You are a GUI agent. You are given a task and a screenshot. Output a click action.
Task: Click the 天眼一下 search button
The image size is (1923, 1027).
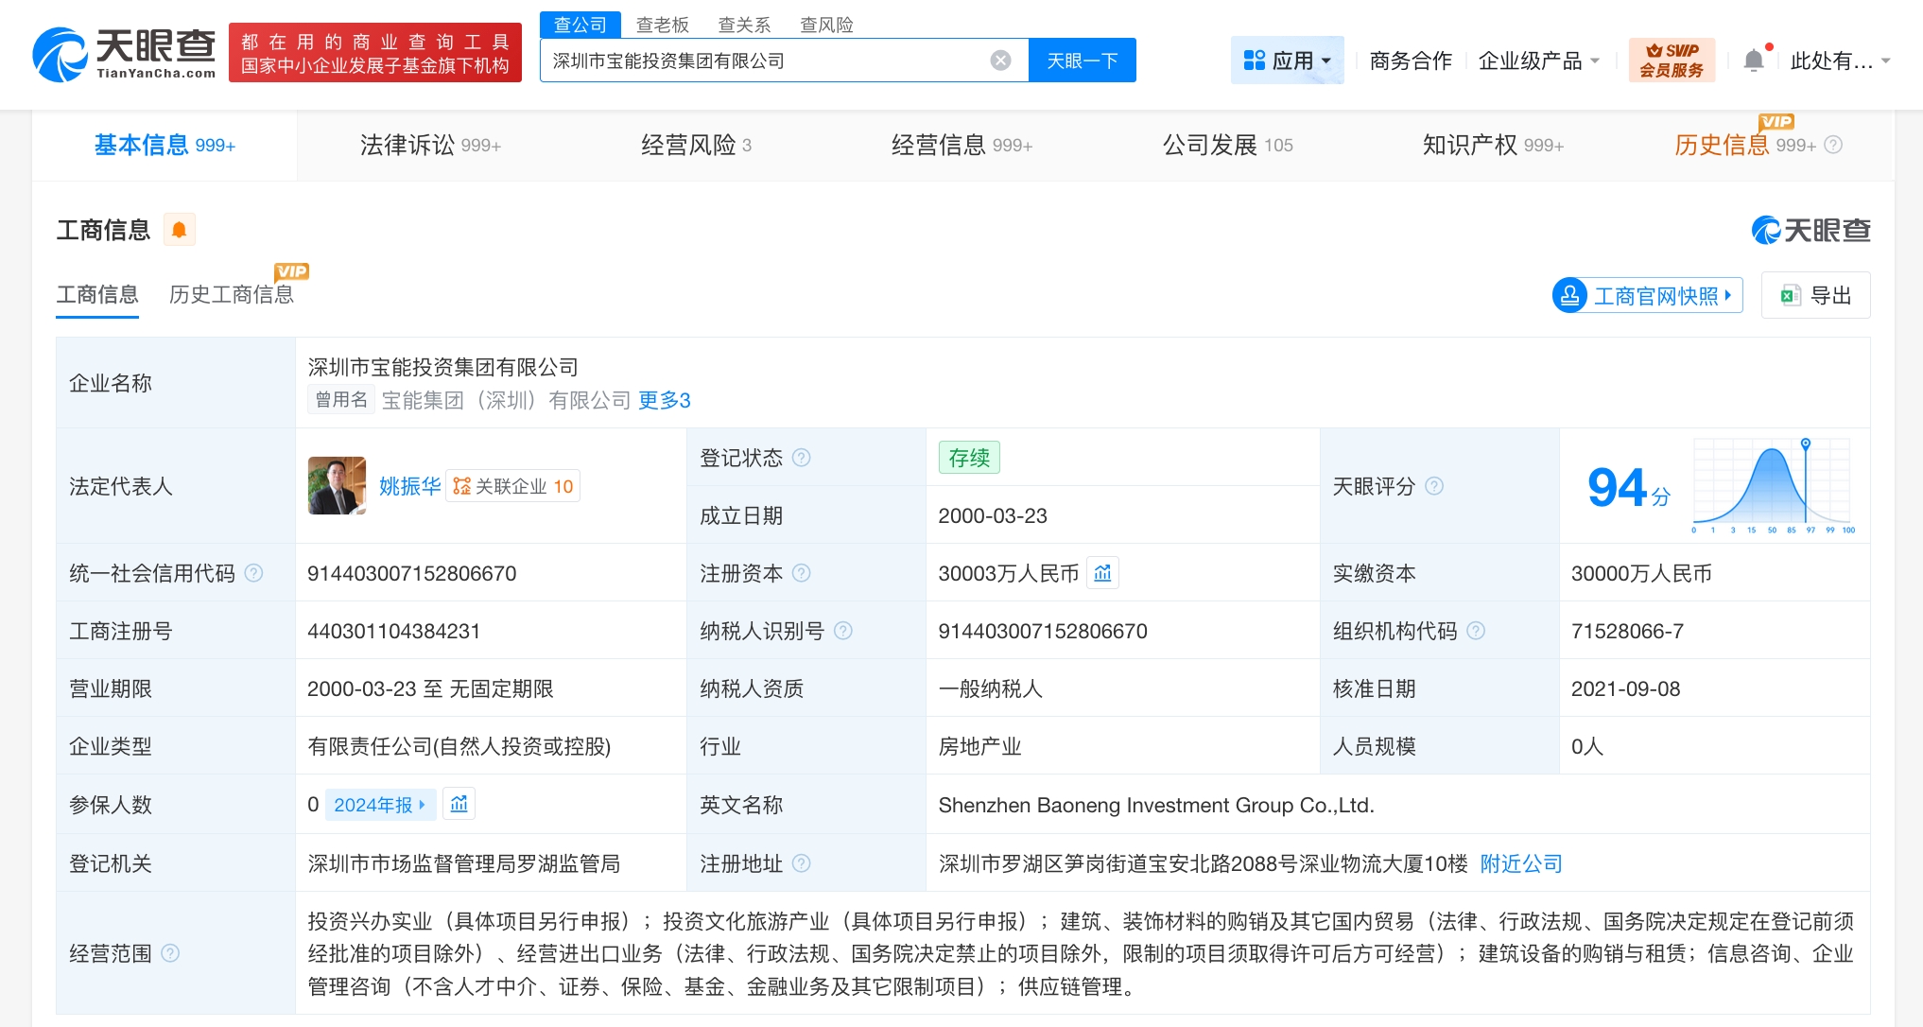coord(1081,59)
